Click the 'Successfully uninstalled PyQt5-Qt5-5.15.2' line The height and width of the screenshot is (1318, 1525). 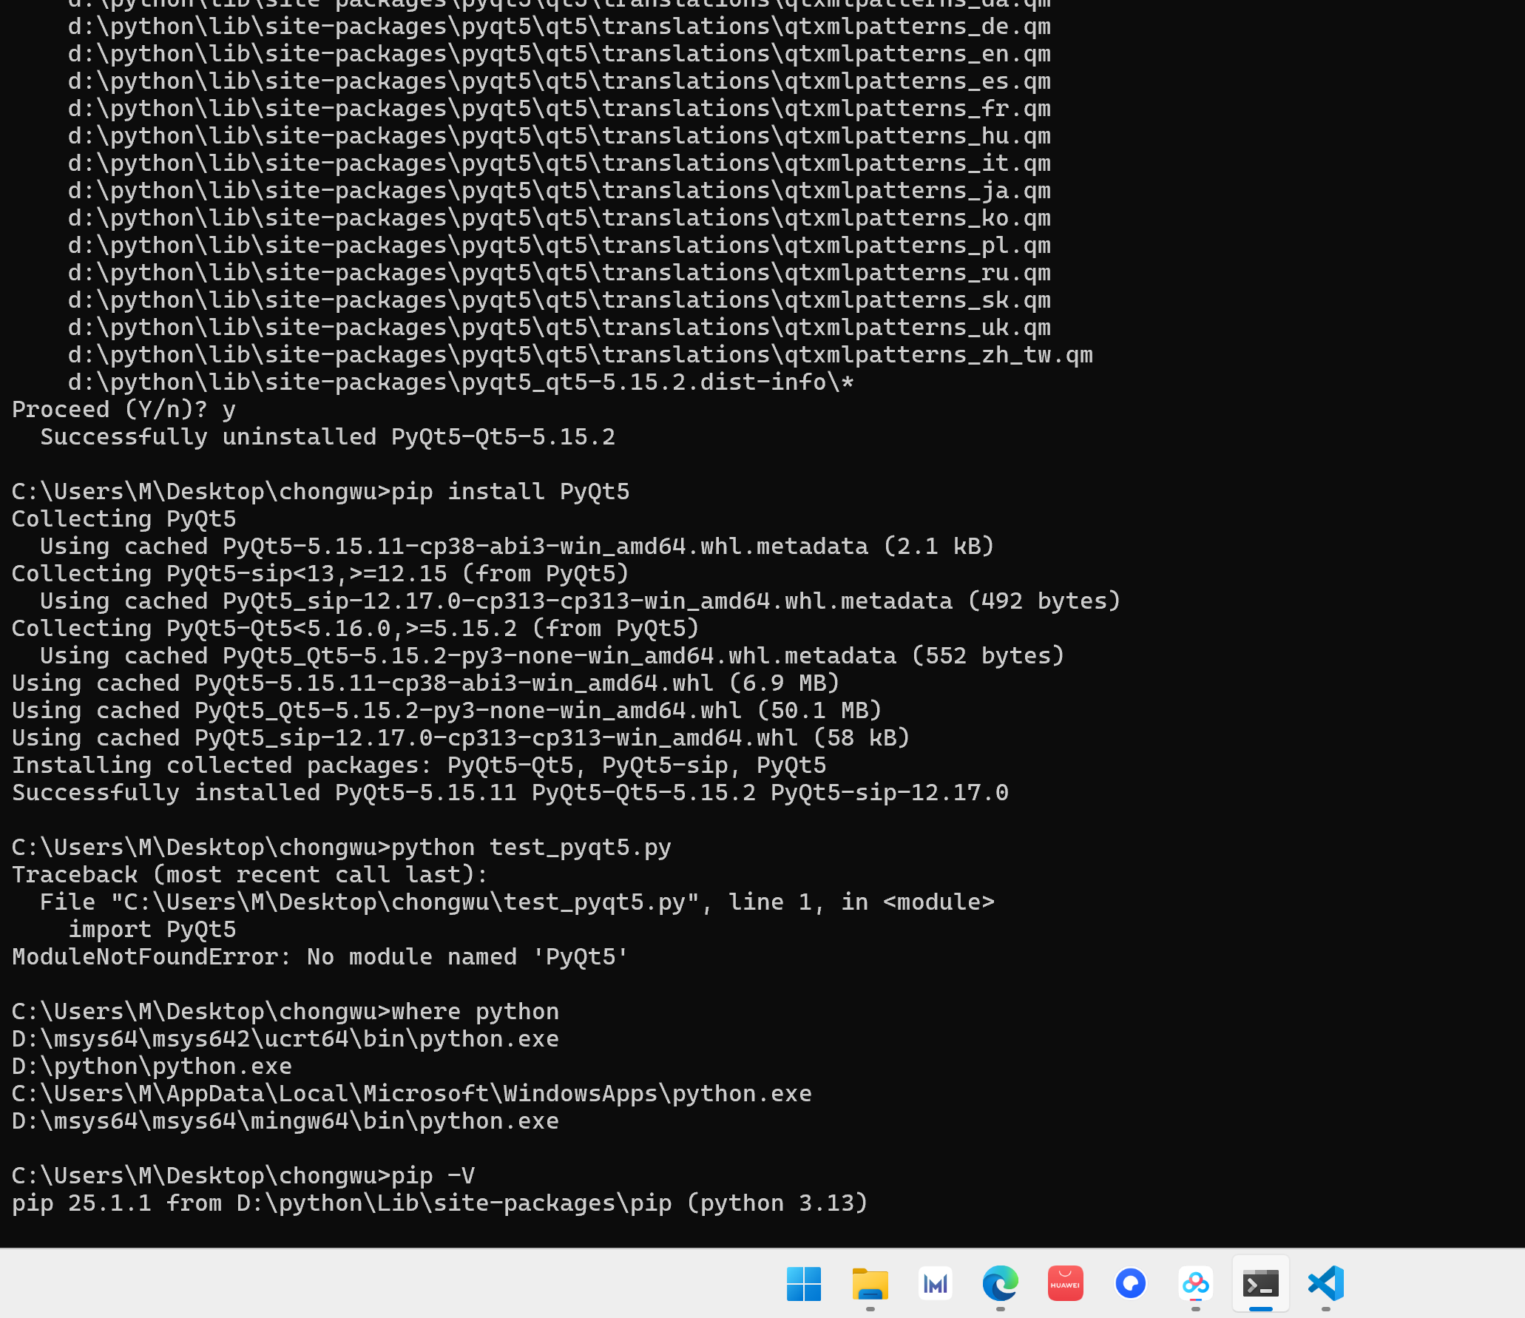tap(328, 437)
